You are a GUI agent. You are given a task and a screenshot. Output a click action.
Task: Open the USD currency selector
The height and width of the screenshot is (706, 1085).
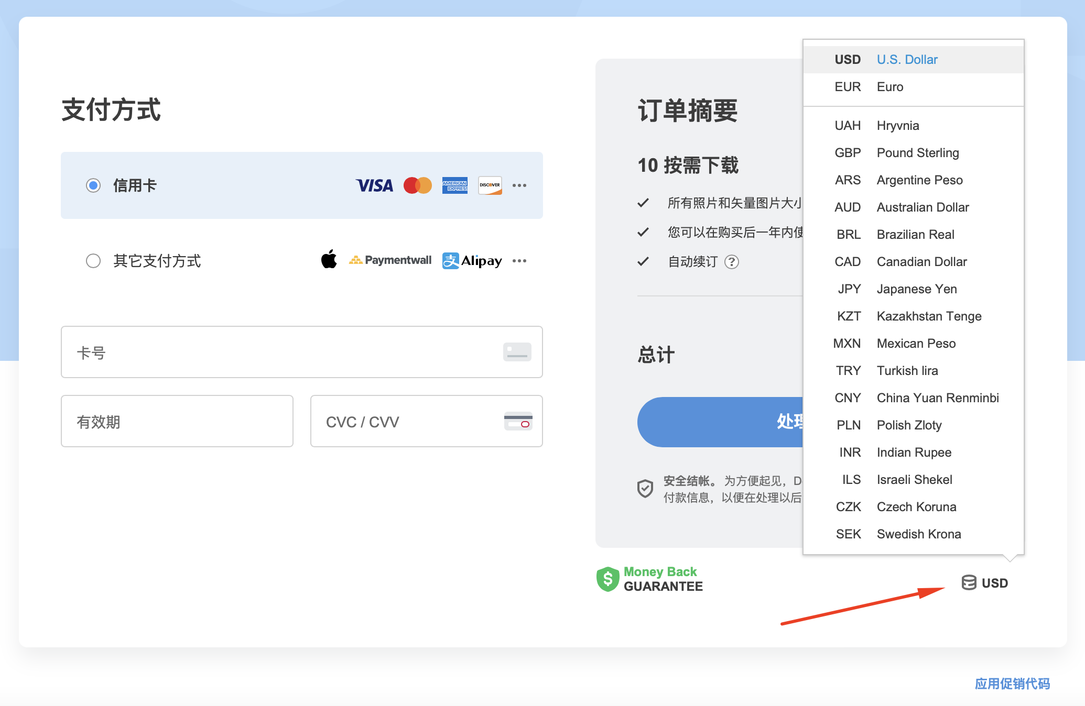click(985, 583)
